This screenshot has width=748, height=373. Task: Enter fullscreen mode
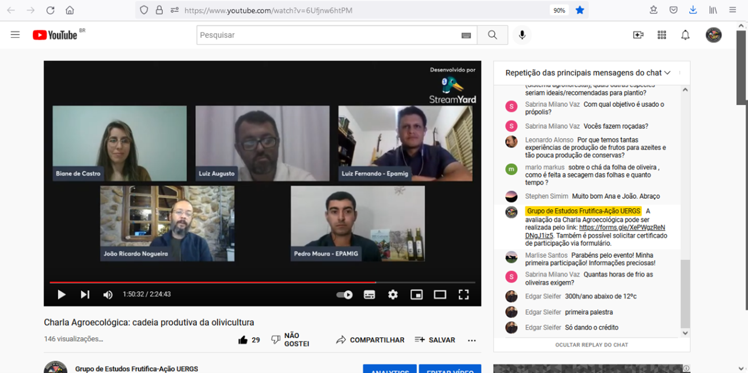463,294
